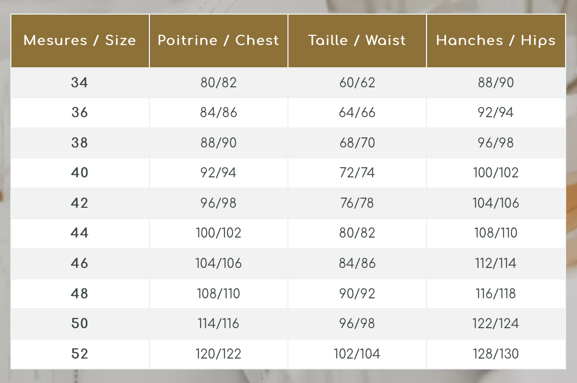
Task: Select size 34 row label
Action: [80, 83]
